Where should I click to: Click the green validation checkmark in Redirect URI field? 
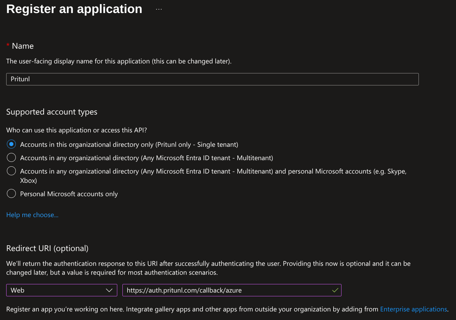tap(335, 291)
